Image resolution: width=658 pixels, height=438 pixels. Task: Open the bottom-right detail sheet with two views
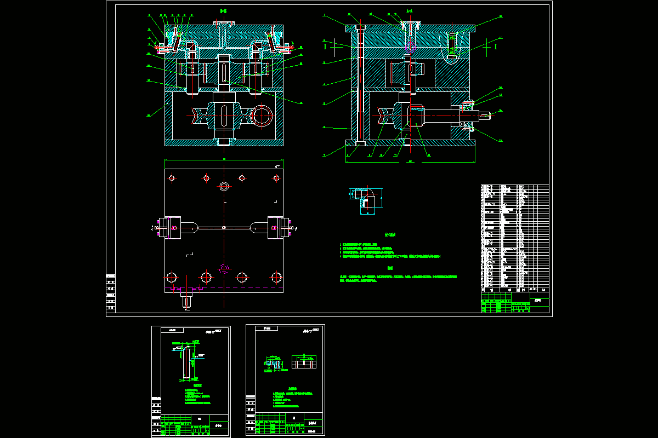tap(285, 381)
